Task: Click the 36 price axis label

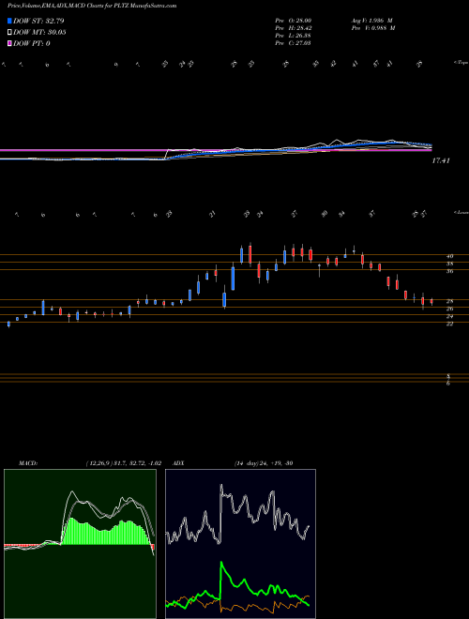Action: [x=449, y=271]
